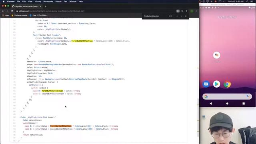Click highlighted firstButtonAttention in commented color line

(82, 41)
